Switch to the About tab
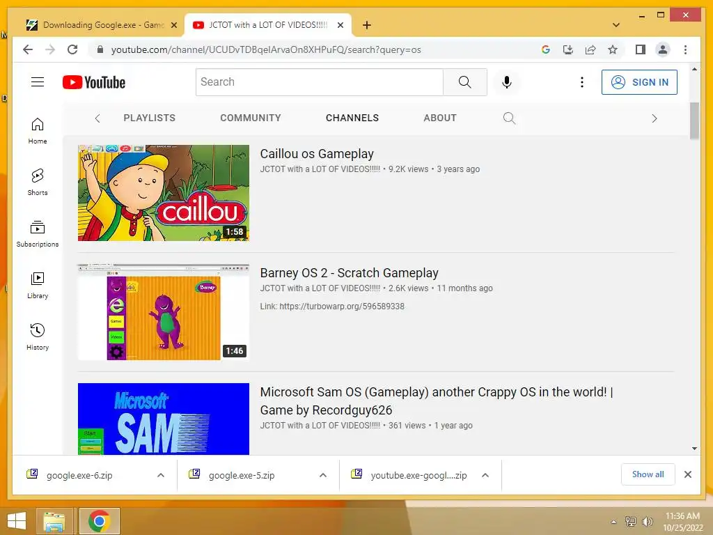 [x=440, y=118]
